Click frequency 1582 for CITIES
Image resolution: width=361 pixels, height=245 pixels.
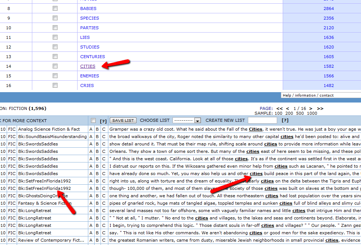(329, 66)
